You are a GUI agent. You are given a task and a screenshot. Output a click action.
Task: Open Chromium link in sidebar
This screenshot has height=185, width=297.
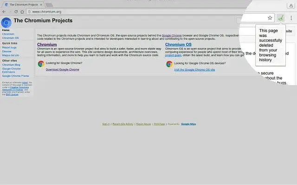[8, 34]
